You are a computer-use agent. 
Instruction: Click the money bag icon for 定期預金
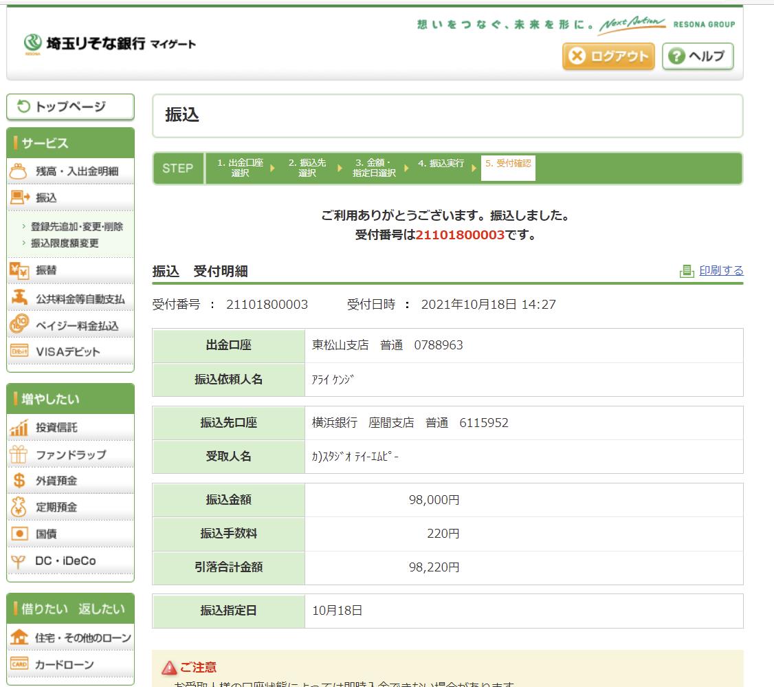19,507
